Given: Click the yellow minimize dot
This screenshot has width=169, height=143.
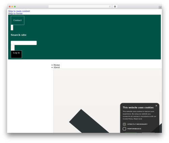Looking at the screenshot, I should pos(12,6).
